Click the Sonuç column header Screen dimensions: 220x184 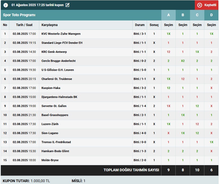154,25
